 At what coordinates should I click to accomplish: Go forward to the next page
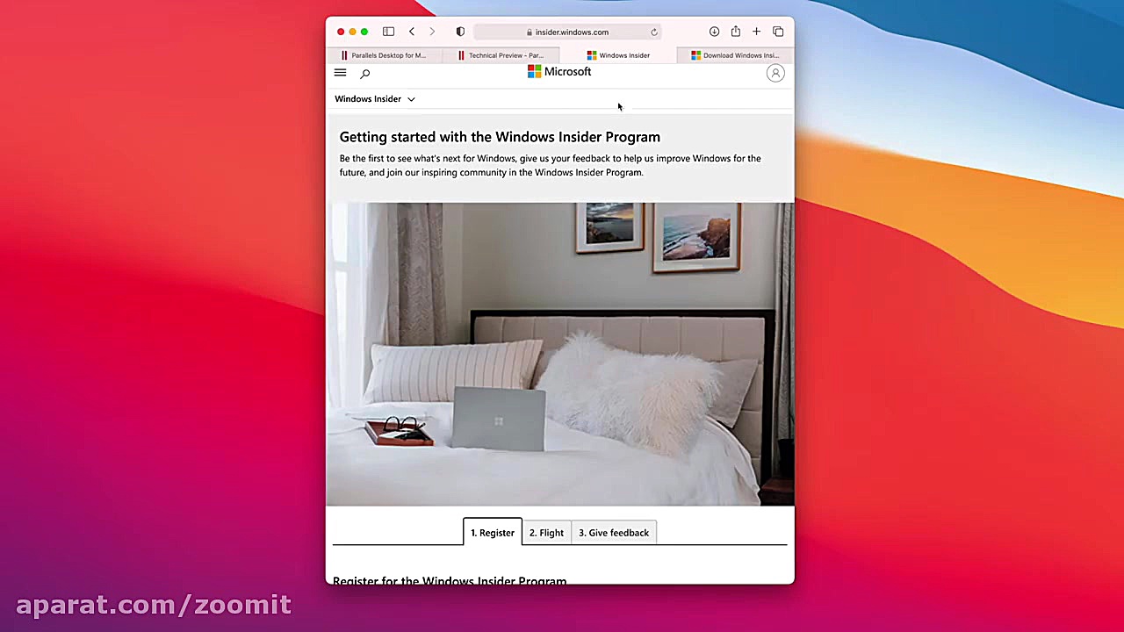tap(432, 32)
